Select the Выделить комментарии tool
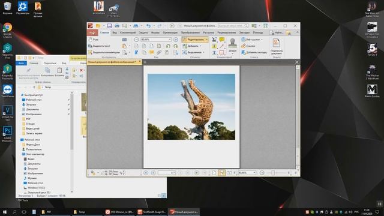Image resolution: width=384 pixels, height=216 pixels. point(104,52)
